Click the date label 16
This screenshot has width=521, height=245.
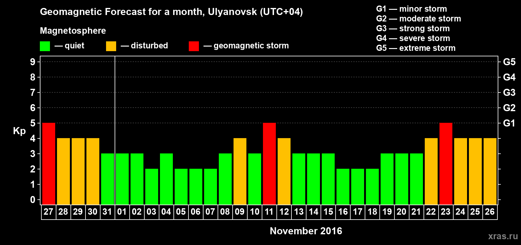click(x=343, y=212)
